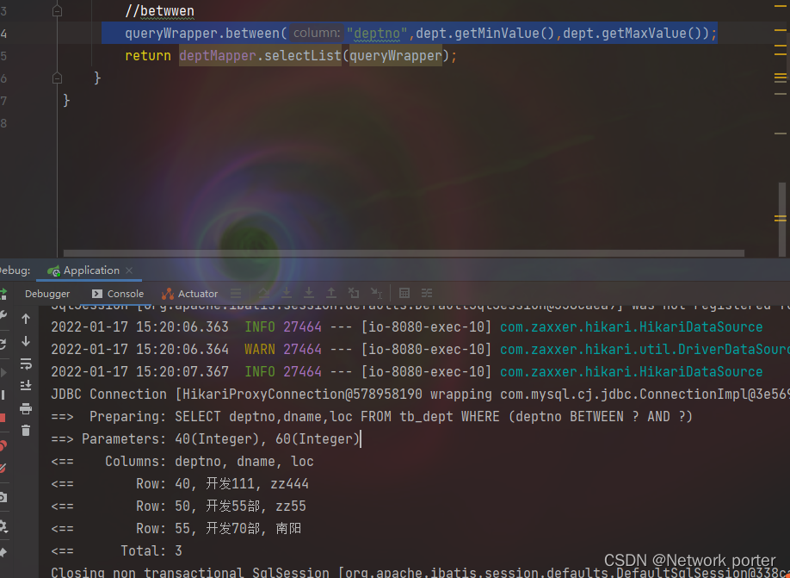Image resolution: width=790 pixels, height=578 pixels.
Task: Click the JDBC Connection log line
Action: pos(420,394)
